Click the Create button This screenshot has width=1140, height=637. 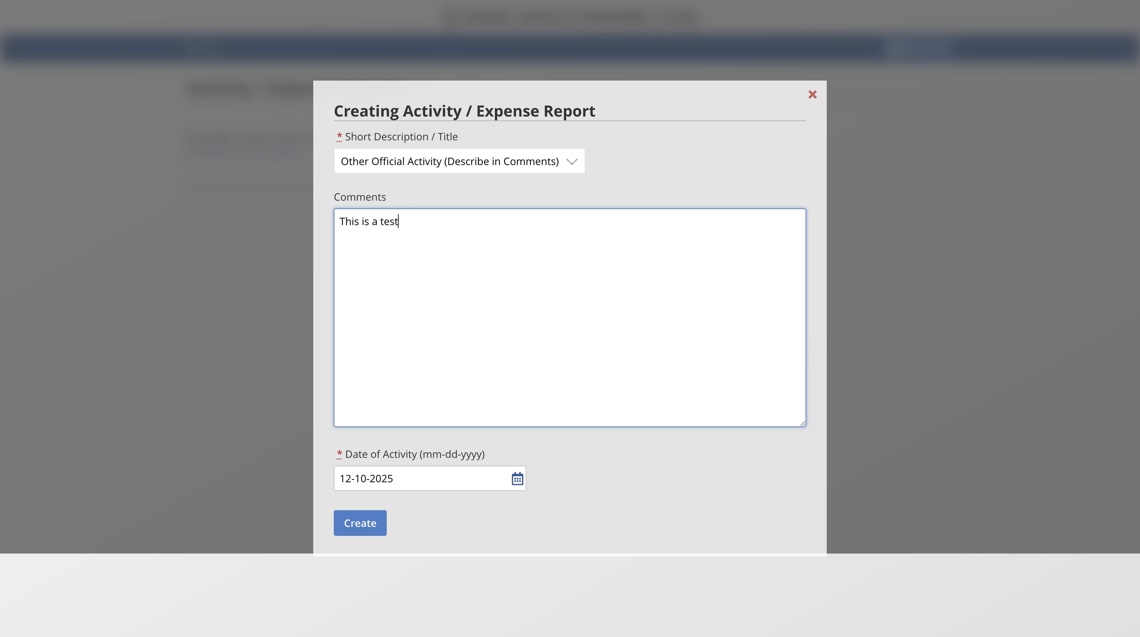[x=360, y=523]
